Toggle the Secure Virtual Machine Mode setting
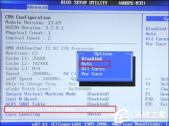Image resolution: width=169 pixels, height=126 pixels. coord(57,94)
